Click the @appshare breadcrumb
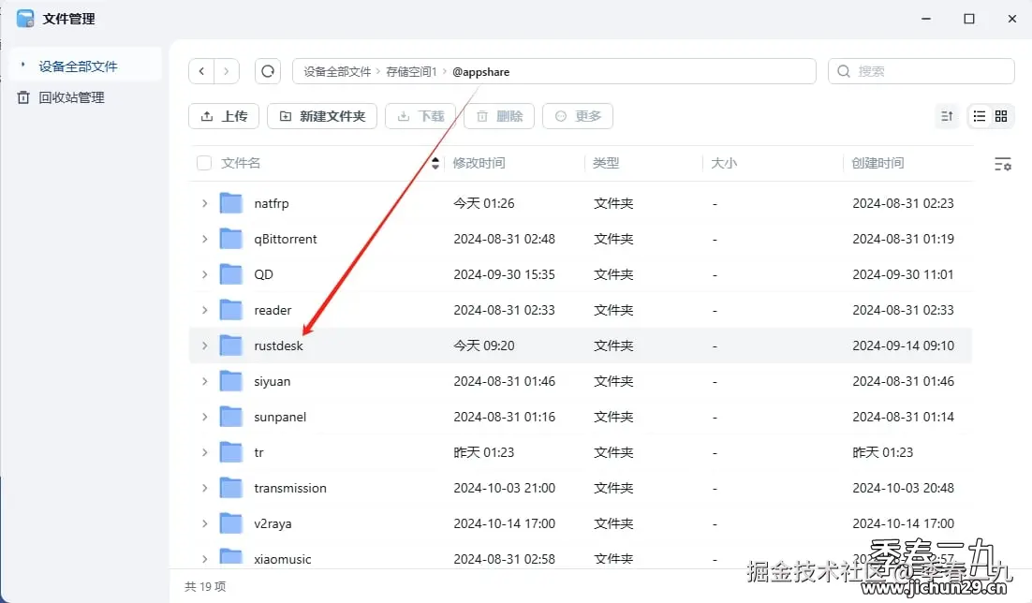The height and width of the screenshot is (603, 1032). click(480, 72)
